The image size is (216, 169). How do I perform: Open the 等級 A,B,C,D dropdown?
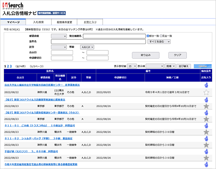pos(87,47)
